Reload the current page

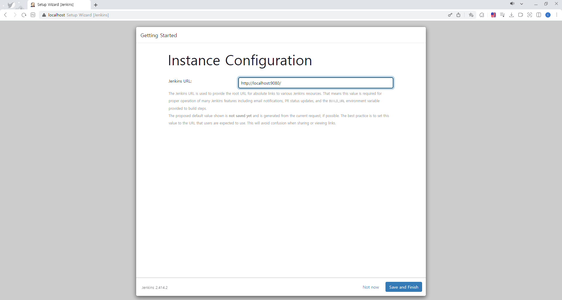pyautogui.click(x=24, y=15)
